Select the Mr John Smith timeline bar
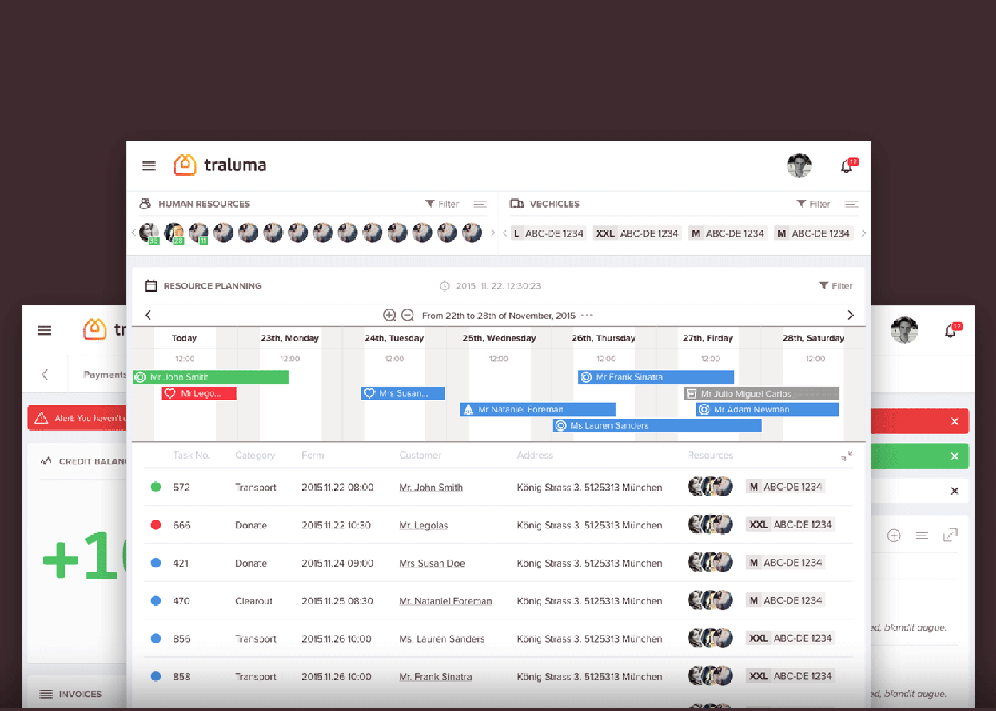This screenshot has height=711, width=996. click(x=211, y=377)
